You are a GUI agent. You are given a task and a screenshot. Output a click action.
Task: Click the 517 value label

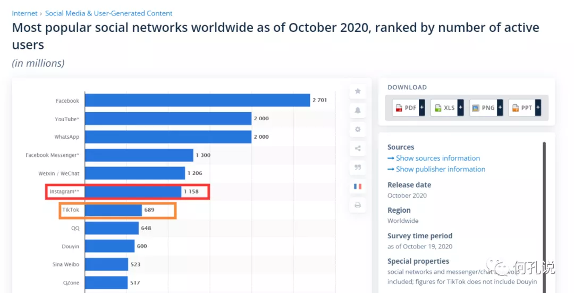click(135, 283)
